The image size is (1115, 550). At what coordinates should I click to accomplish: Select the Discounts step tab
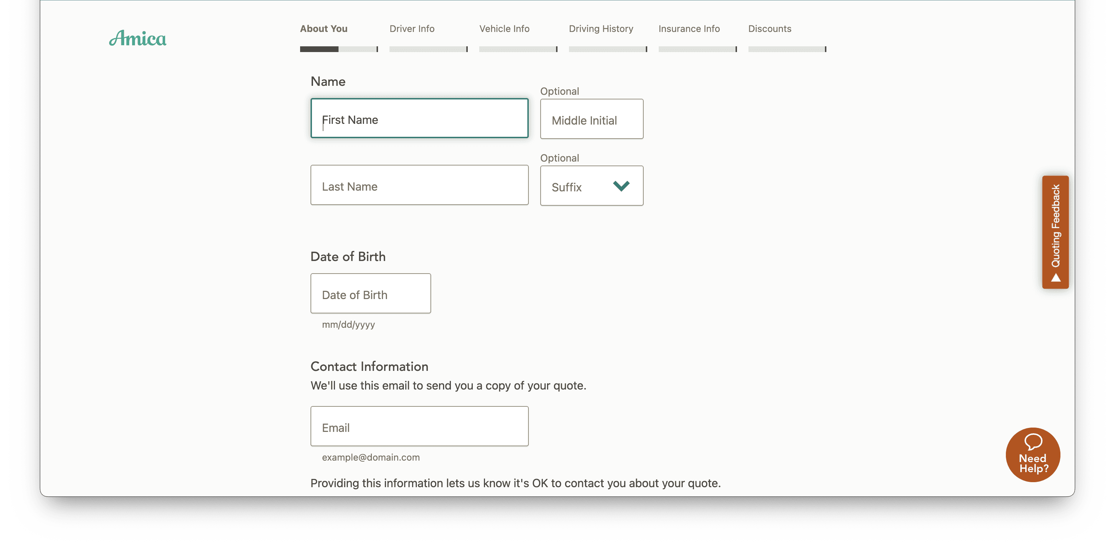(x=770, y=29)
